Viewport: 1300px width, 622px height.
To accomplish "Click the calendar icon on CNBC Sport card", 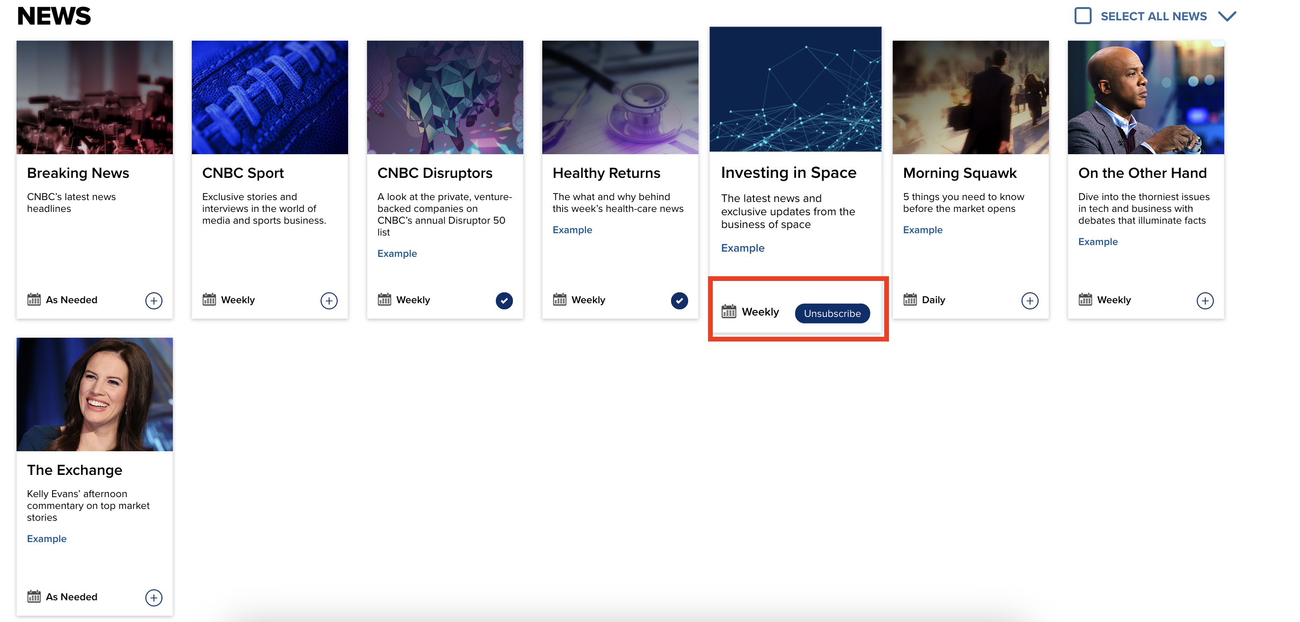I will [x=209, y=299].
